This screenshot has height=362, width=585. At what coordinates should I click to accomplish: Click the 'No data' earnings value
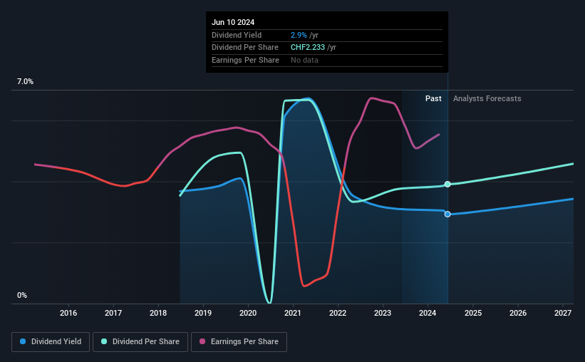click(304, 60)
